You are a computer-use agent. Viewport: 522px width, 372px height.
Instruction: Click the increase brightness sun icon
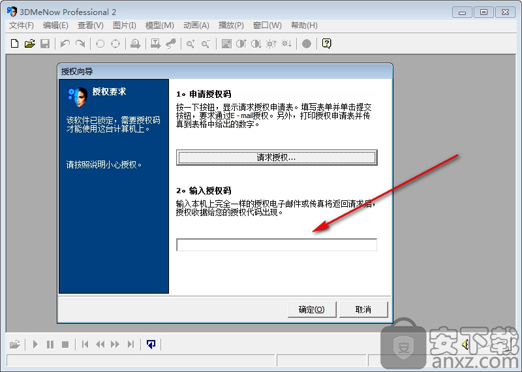tap(271, 44)
